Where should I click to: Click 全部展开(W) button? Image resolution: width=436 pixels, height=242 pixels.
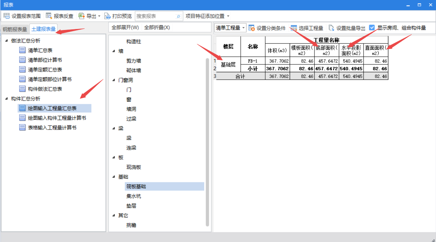point(125,27)
